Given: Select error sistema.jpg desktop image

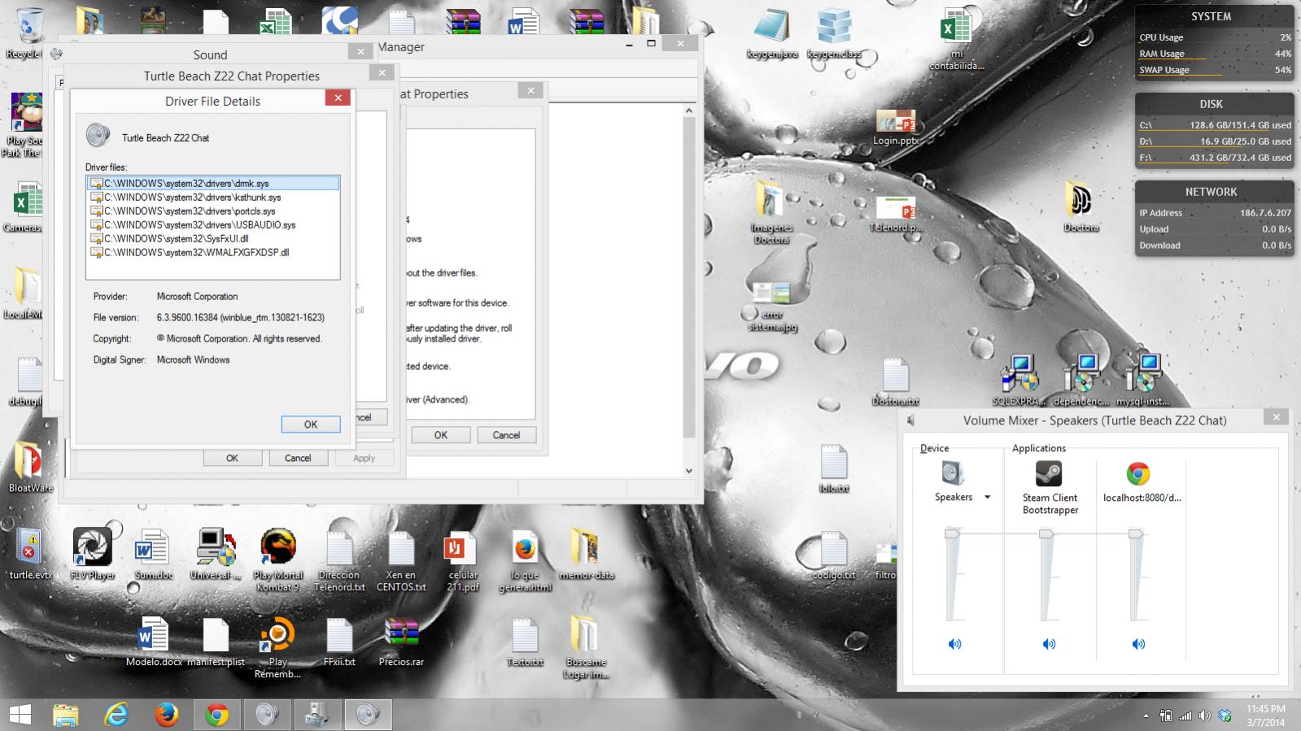Looking at the screenshot, I should 771,307.
